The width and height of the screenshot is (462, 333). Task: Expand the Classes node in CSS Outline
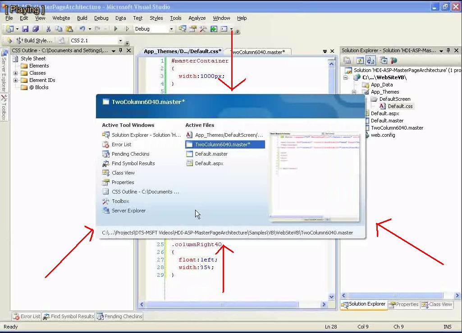[x=16, y=73]
